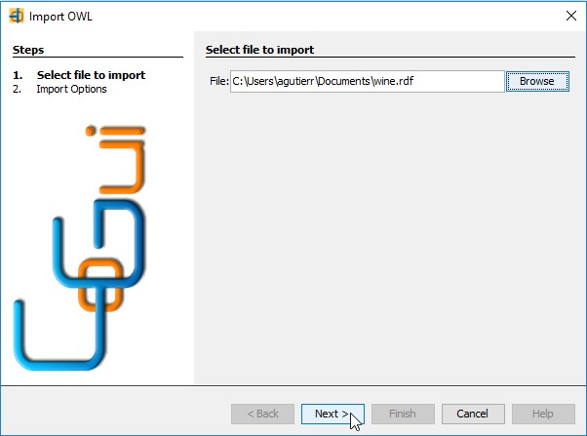This screenshot has width=587, height=436.
Task: Click the Help button
Action: click(543, 414)
